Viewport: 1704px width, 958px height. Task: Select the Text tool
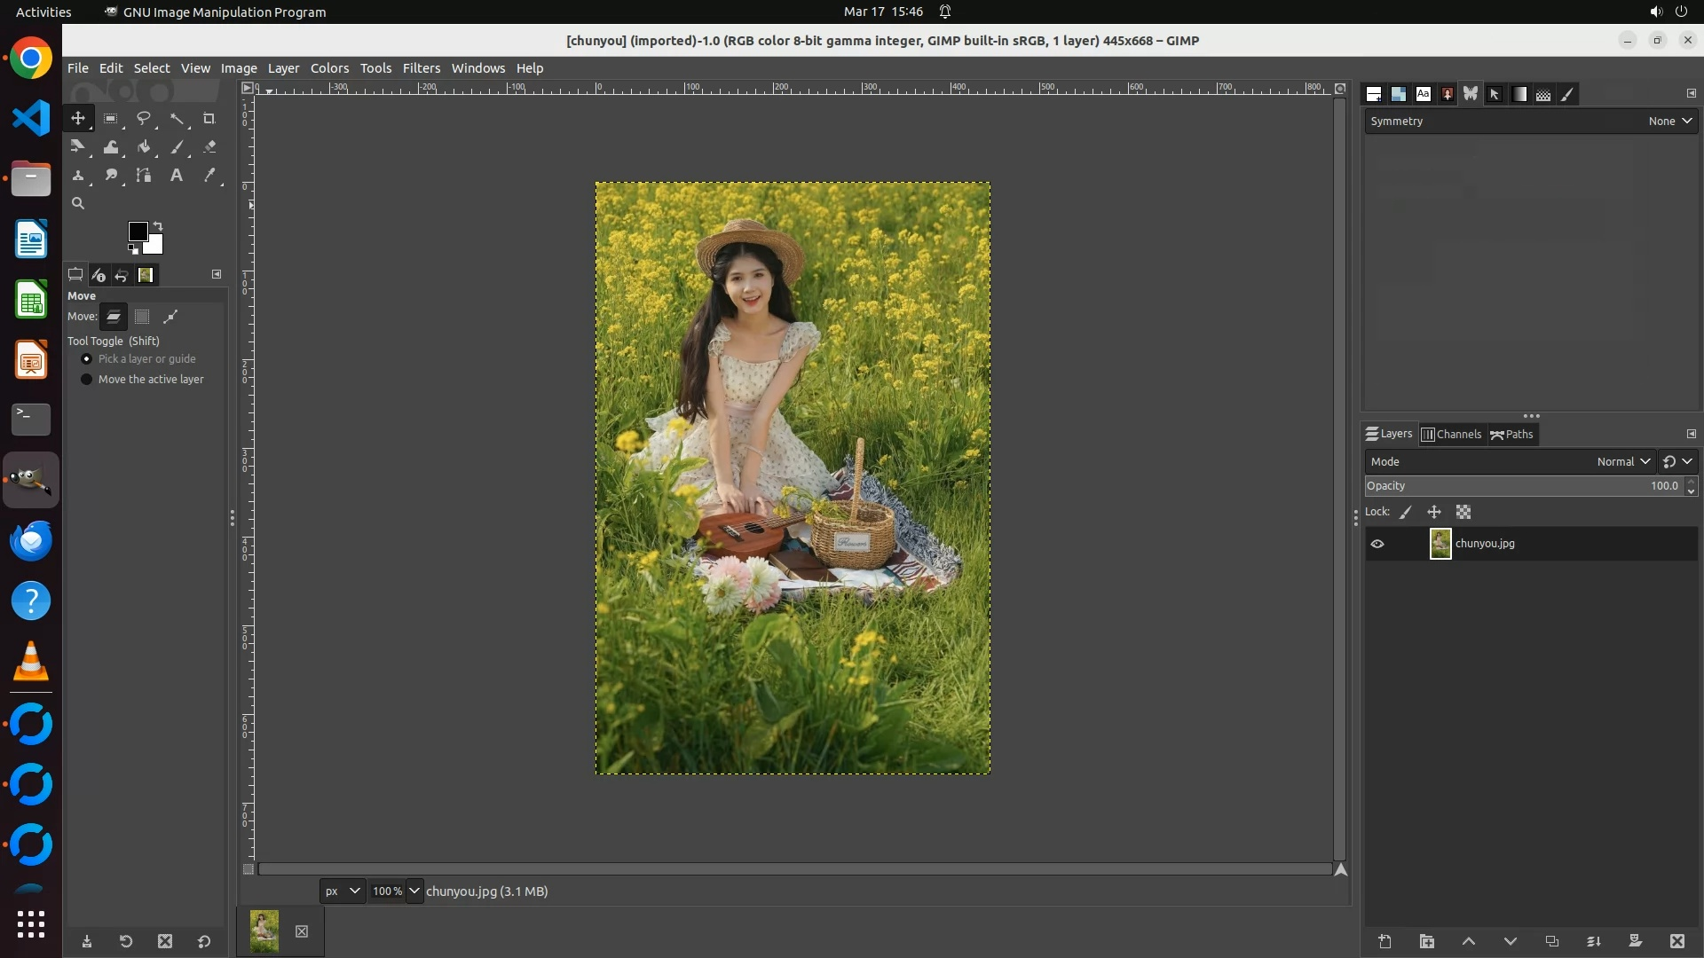click(x=177, y=175)
